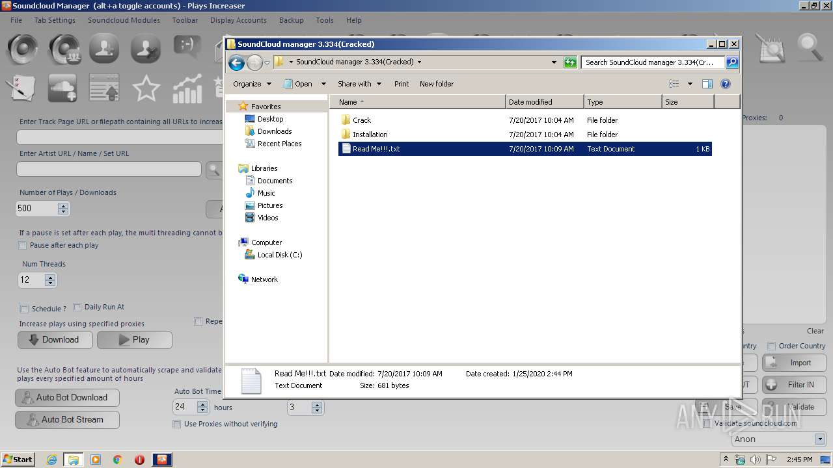Open Windows Media Player from taskbar
833x468 pixels.
tap(96, 460)
